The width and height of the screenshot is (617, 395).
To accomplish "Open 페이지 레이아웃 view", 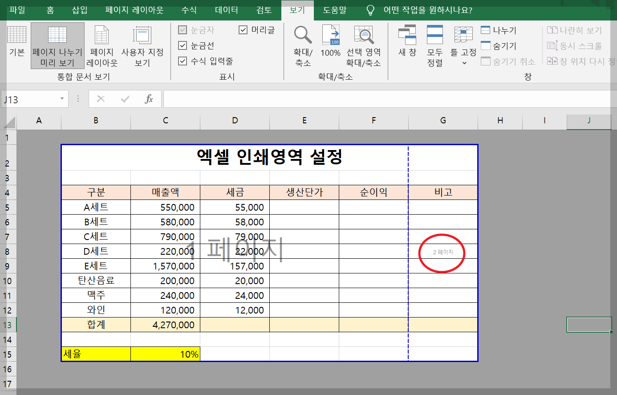I will [101, 45].
